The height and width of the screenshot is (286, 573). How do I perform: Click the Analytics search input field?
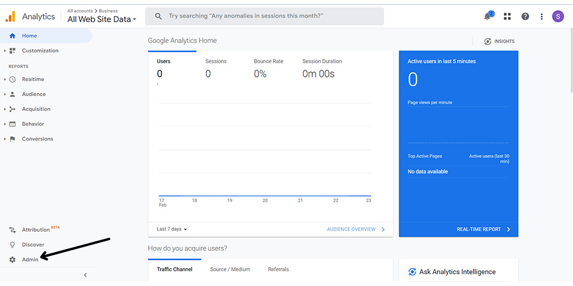point(264,17)
